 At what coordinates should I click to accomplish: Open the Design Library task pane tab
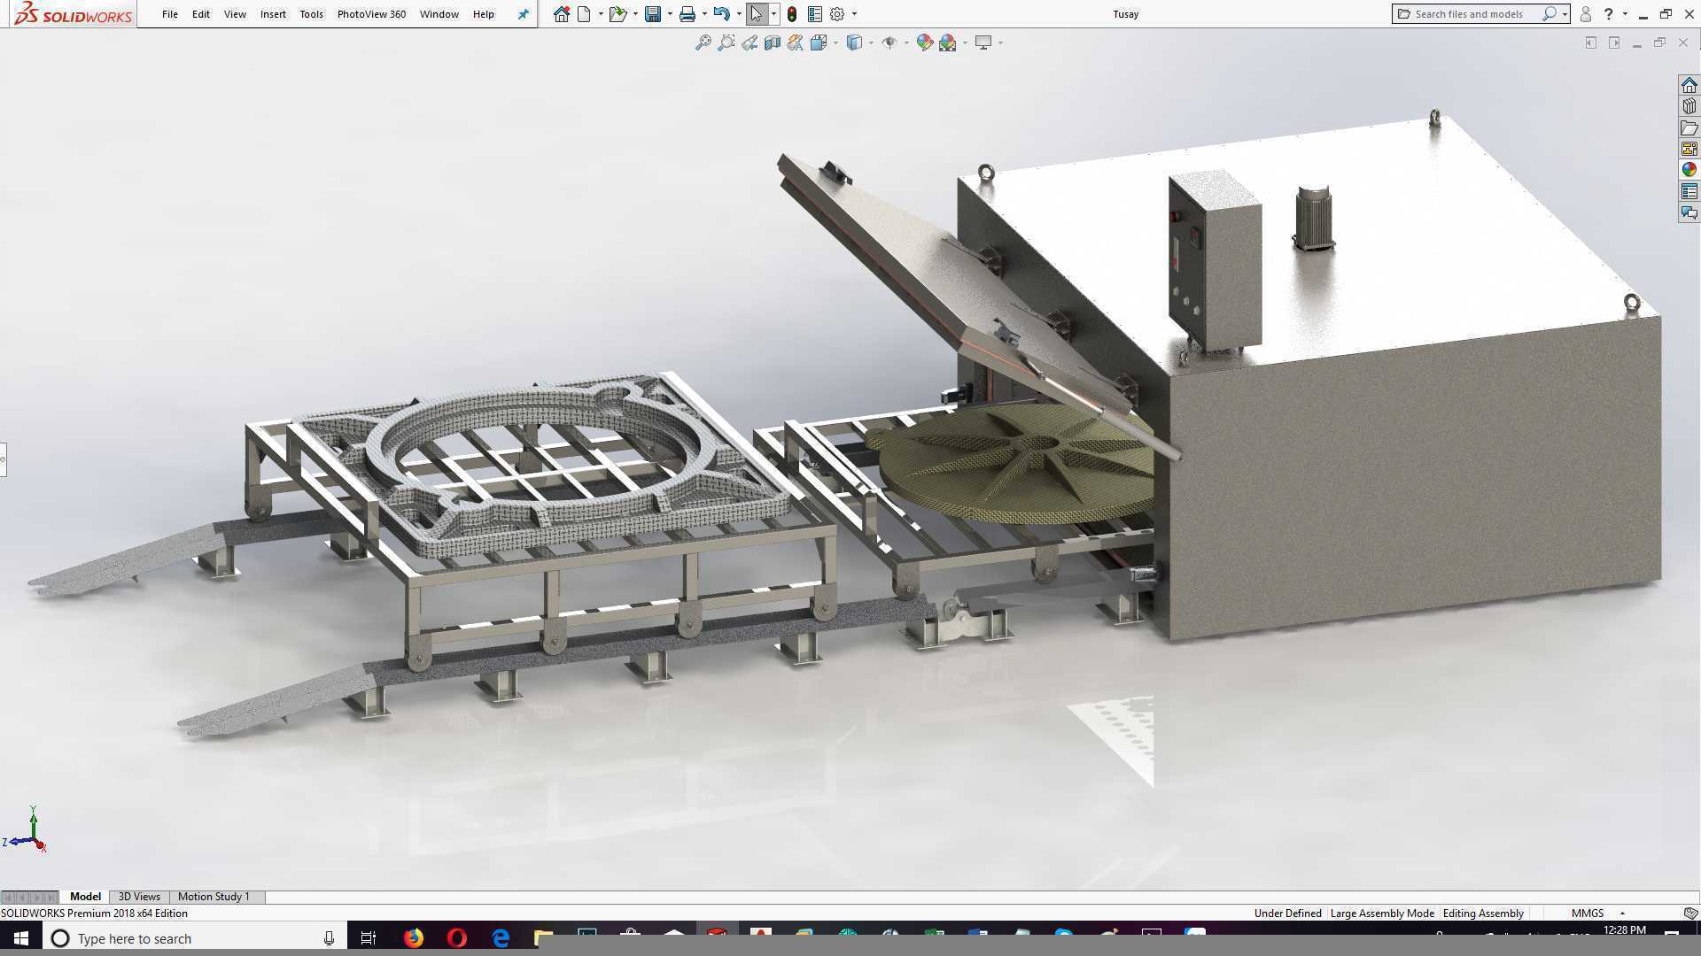tap(1689, 106)
